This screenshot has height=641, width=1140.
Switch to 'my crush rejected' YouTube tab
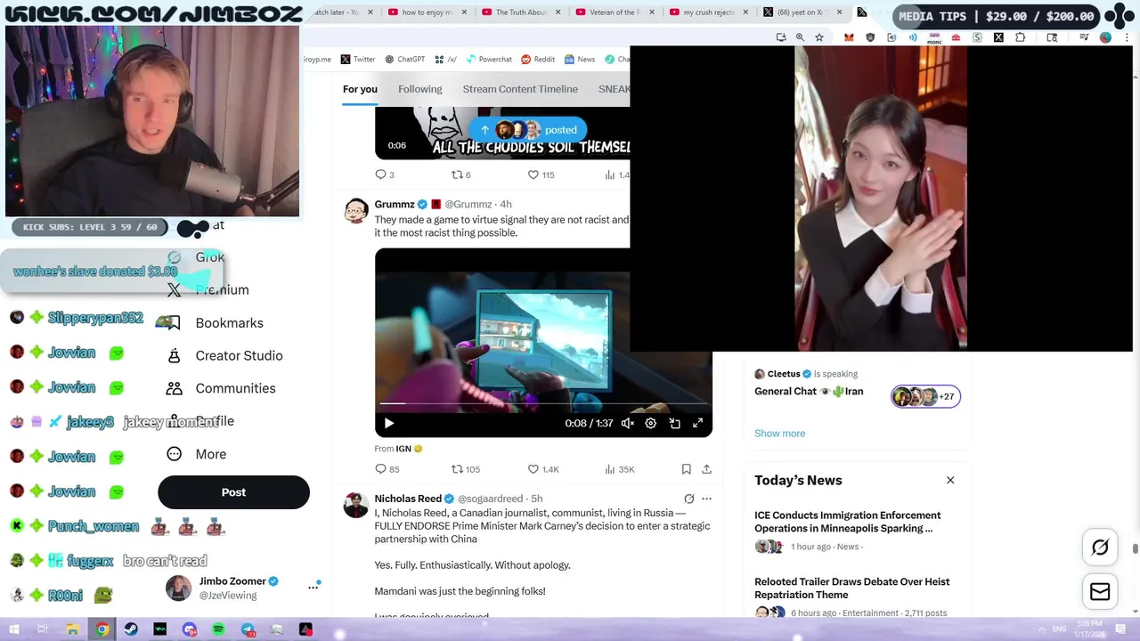pyautogui.click(x=709, y=12)
